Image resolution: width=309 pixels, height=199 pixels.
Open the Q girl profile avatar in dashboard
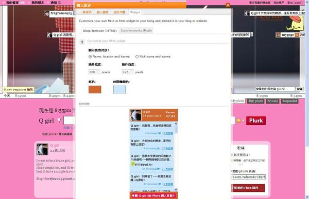click(x=42, y=150)
